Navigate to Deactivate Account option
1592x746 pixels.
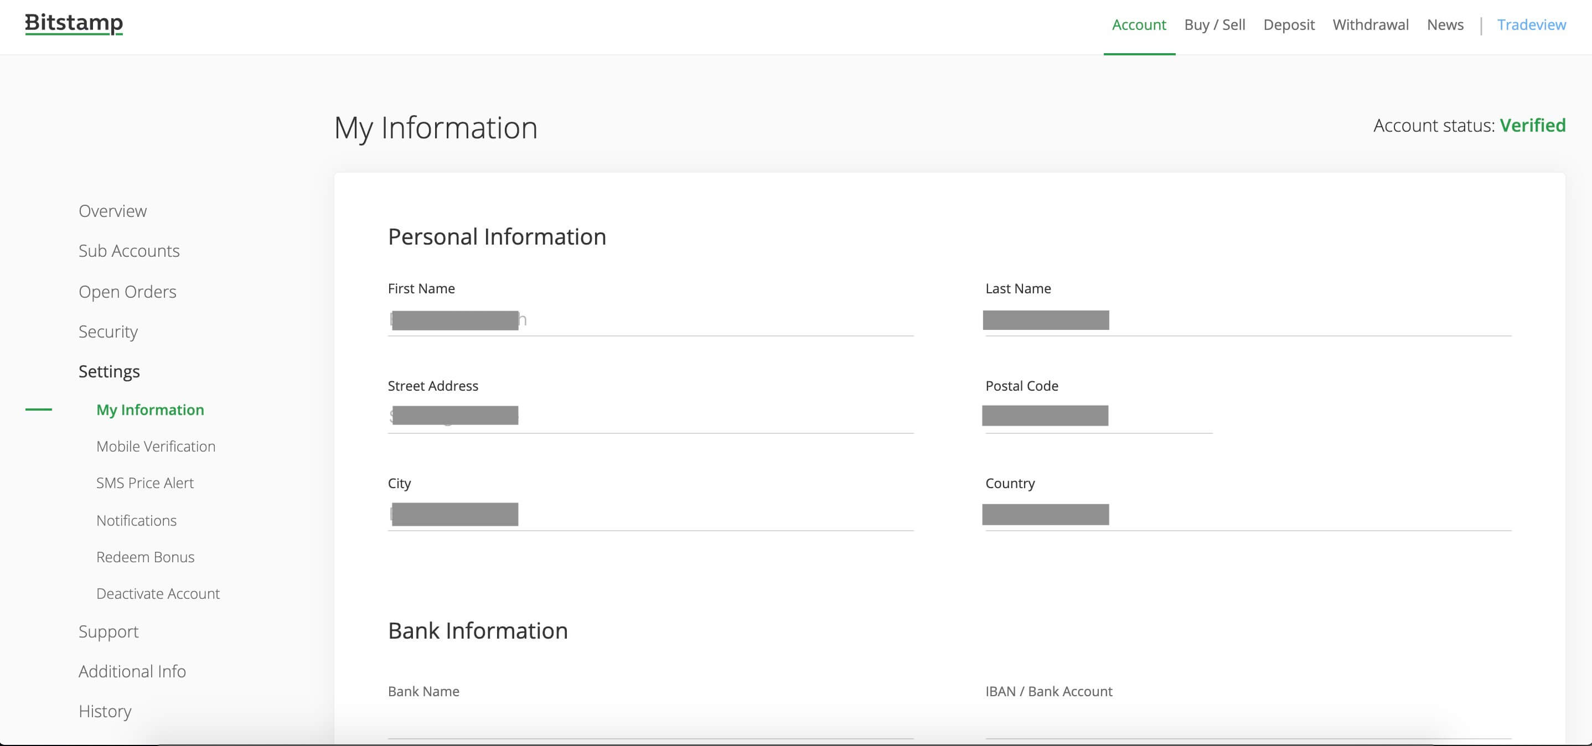tap(157, 594)
